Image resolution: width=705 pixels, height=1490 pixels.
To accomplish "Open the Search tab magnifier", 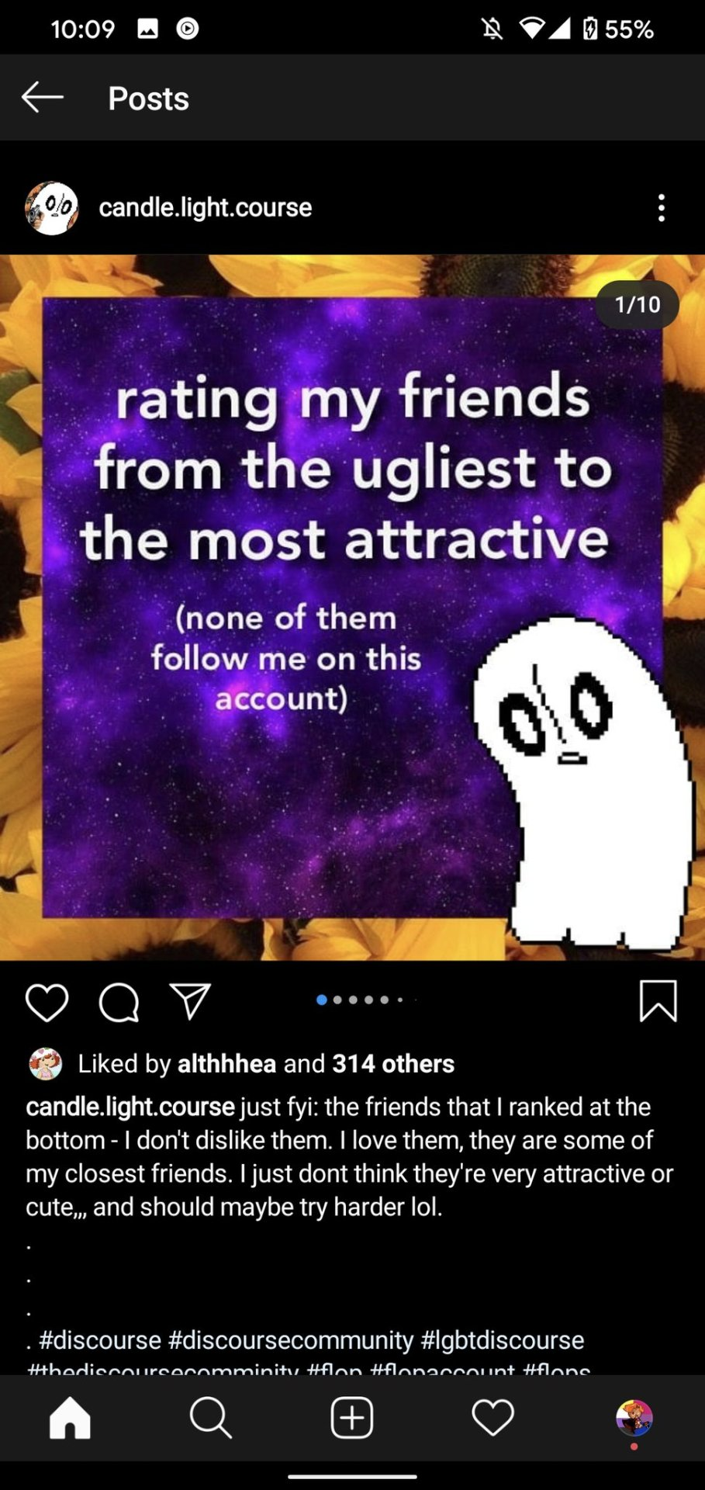I will (x=211, y=1418).
